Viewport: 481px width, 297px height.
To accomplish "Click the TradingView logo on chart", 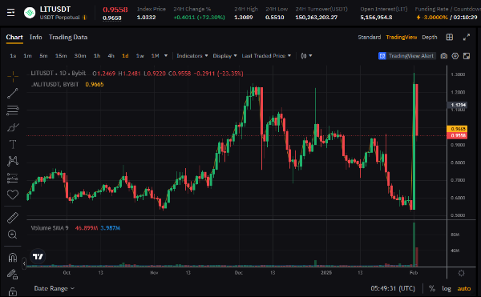I will pos(38,256).
